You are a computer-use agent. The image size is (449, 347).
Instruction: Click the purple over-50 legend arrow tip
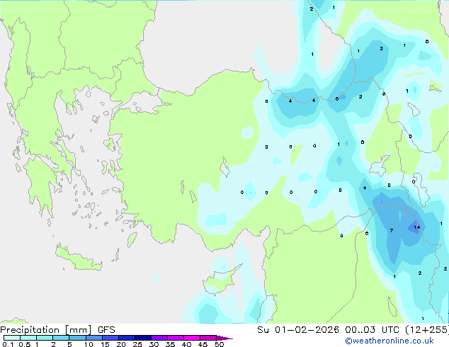[x=224, y=338]
